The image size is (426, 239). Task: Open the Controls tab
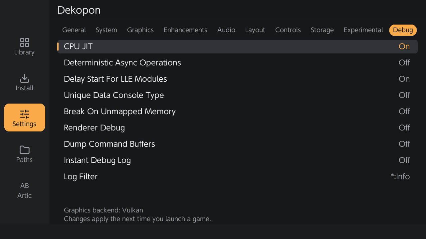(288, 30)
